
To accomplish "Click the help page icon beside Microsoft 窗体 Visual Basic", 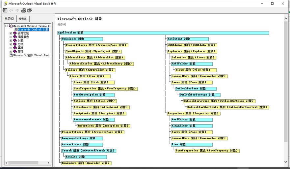I will click(11, 55).
